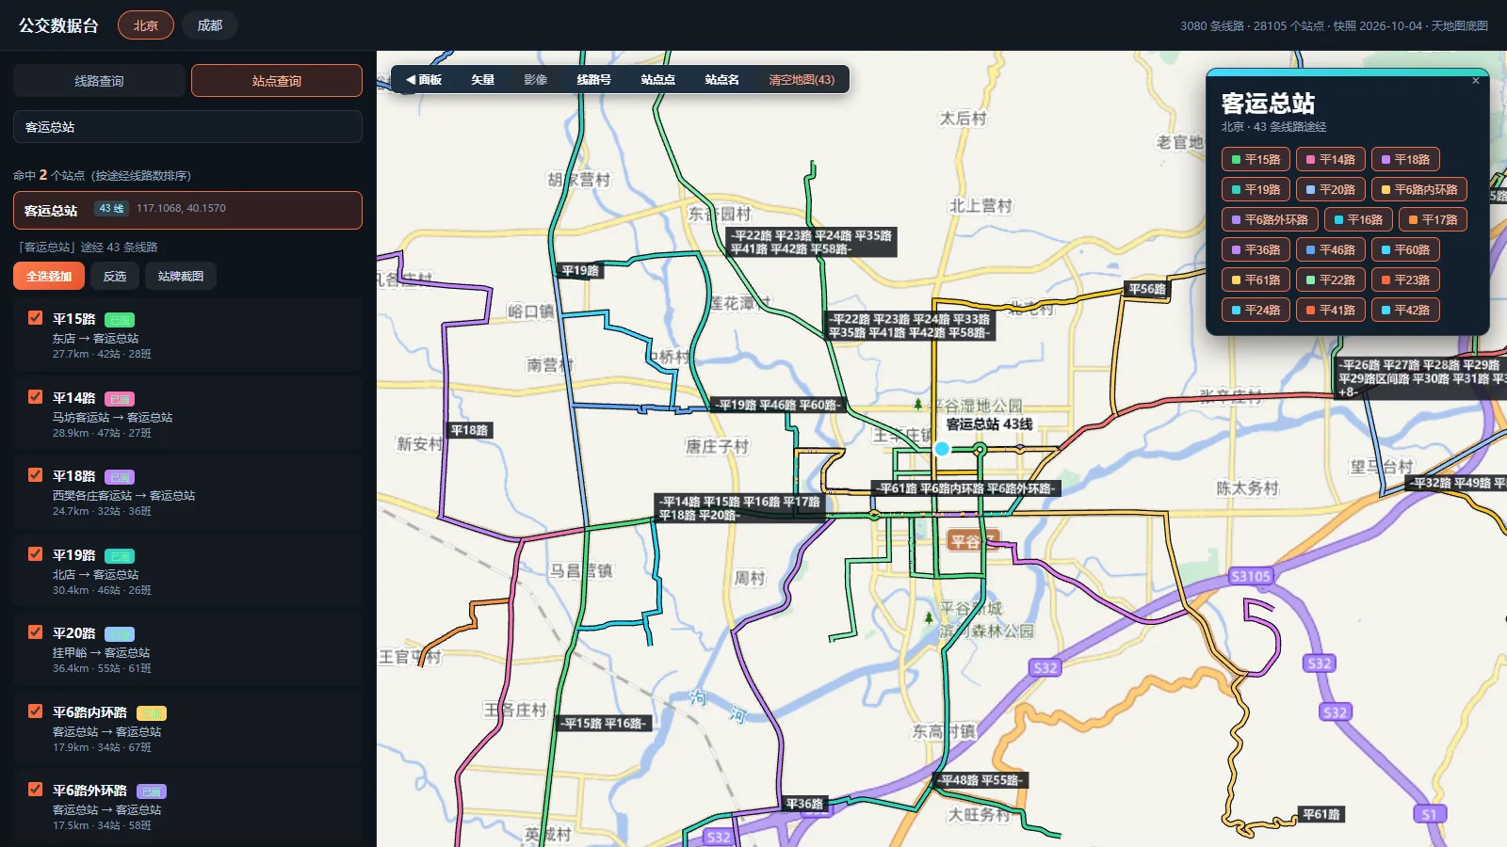The width and height of the screenshot is (1507, 847).
Task: Click the 平20路 color chip in popup
Action: click(1330, 189)
